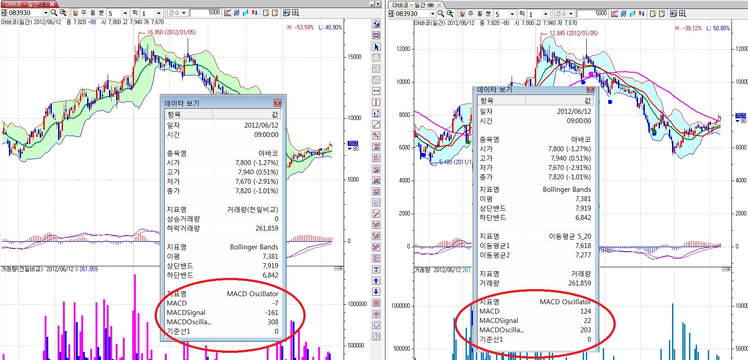
Task: Expand minute interval dropdown showing 5 on left
Action: coord(125,13)
